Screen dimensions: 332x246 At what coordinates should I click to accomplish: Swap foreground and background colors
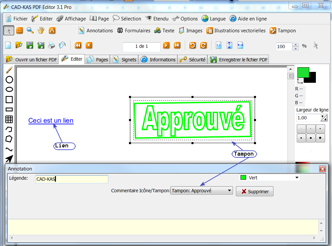pos(300,81)
